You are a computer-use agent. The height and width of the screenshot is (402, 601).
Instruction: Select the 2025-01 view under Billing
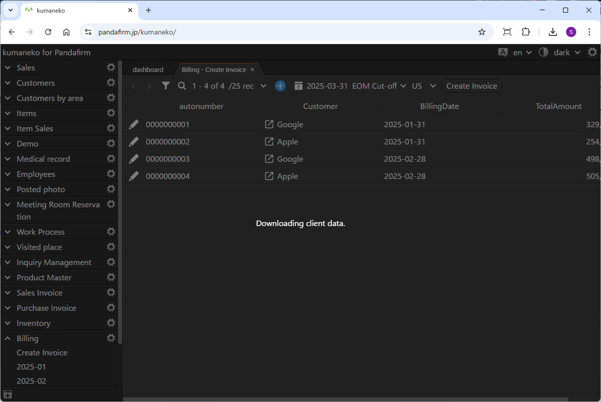pyautogui.click(x=31, y=367)
